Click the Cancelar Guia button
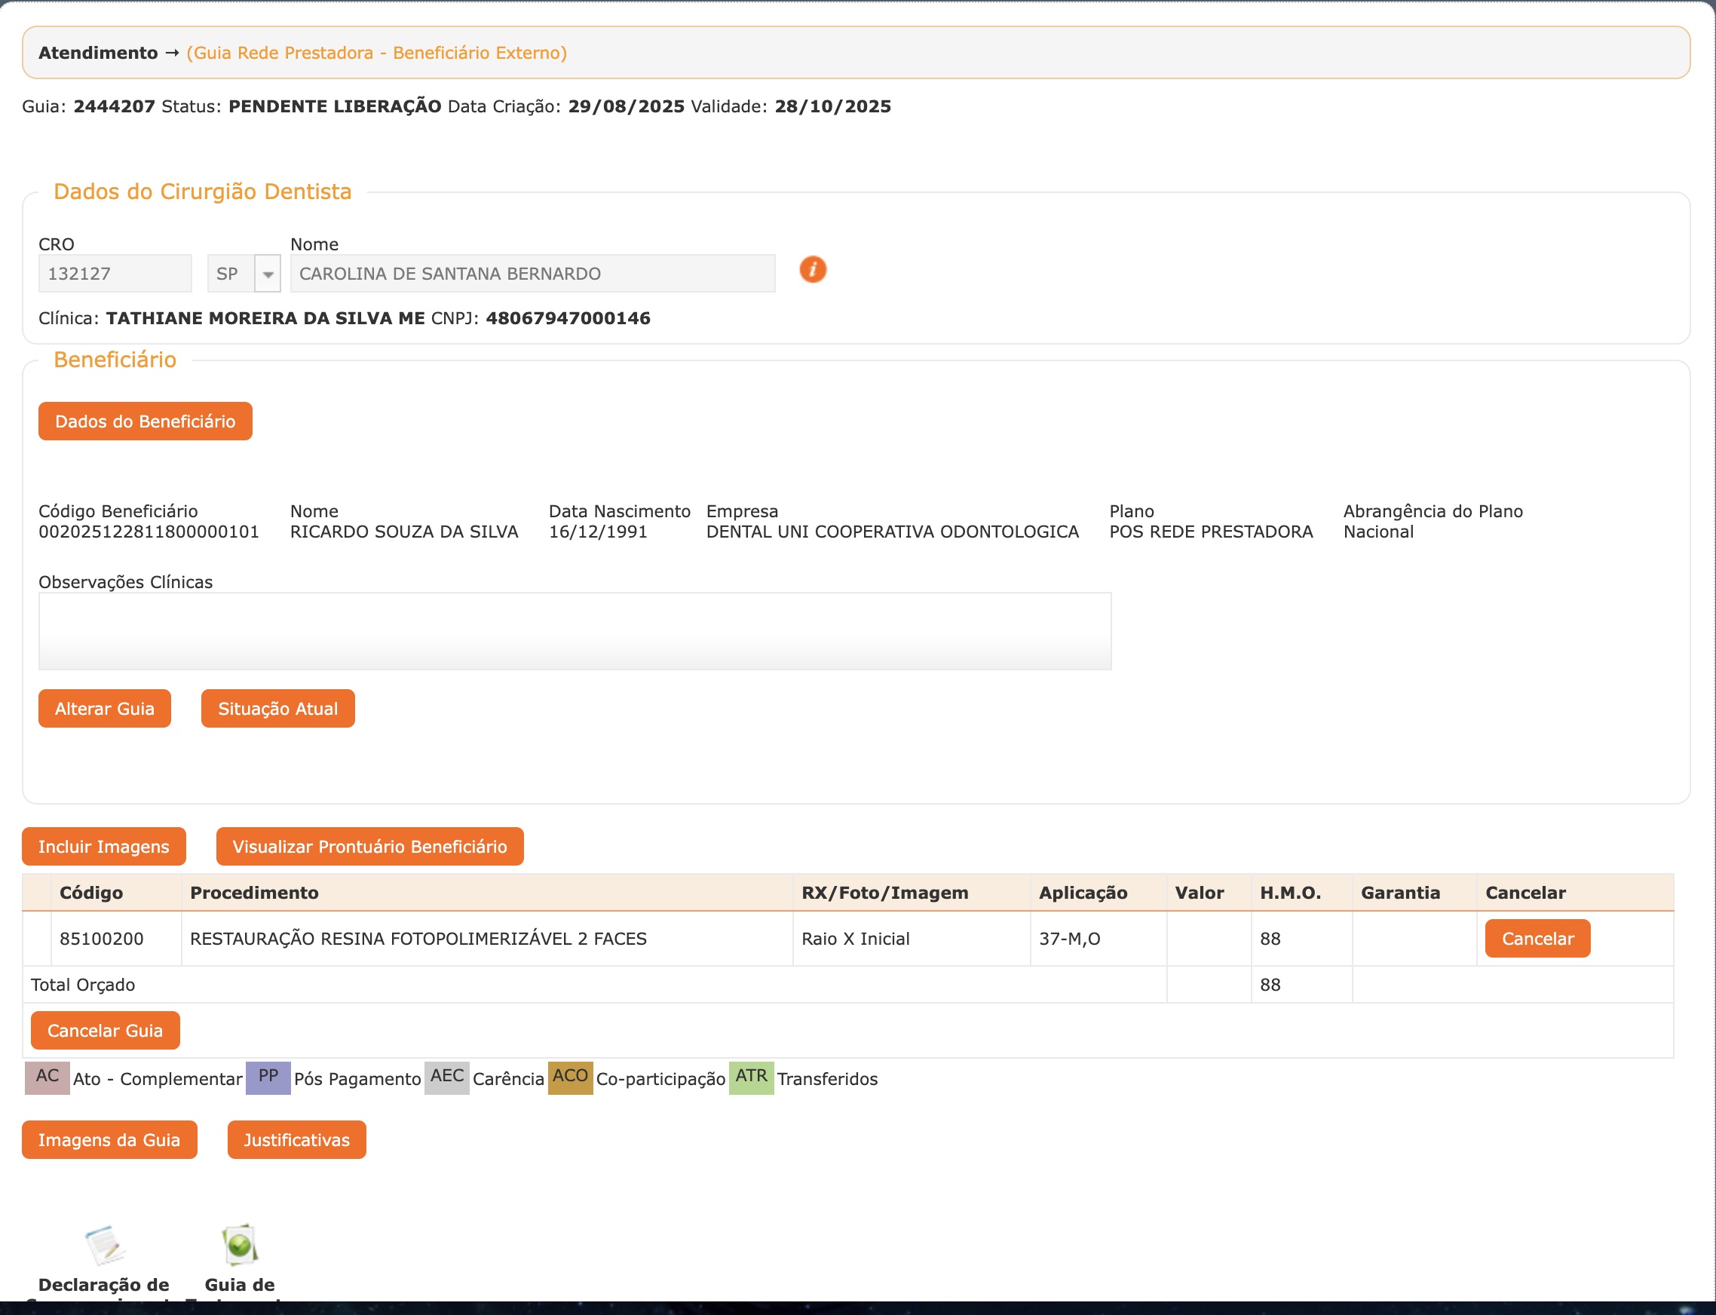 105,1030
